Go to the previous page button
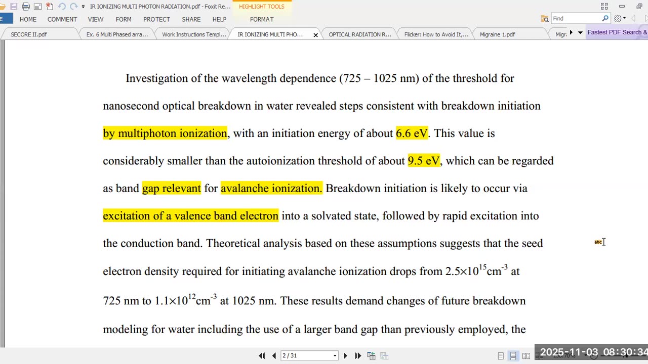Viewport: 648px width, 364px height. pos(274,356)
